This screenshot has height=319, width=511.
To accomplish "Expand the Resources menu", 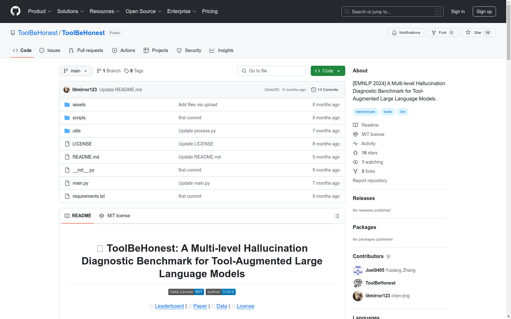I will coord(105,11).
